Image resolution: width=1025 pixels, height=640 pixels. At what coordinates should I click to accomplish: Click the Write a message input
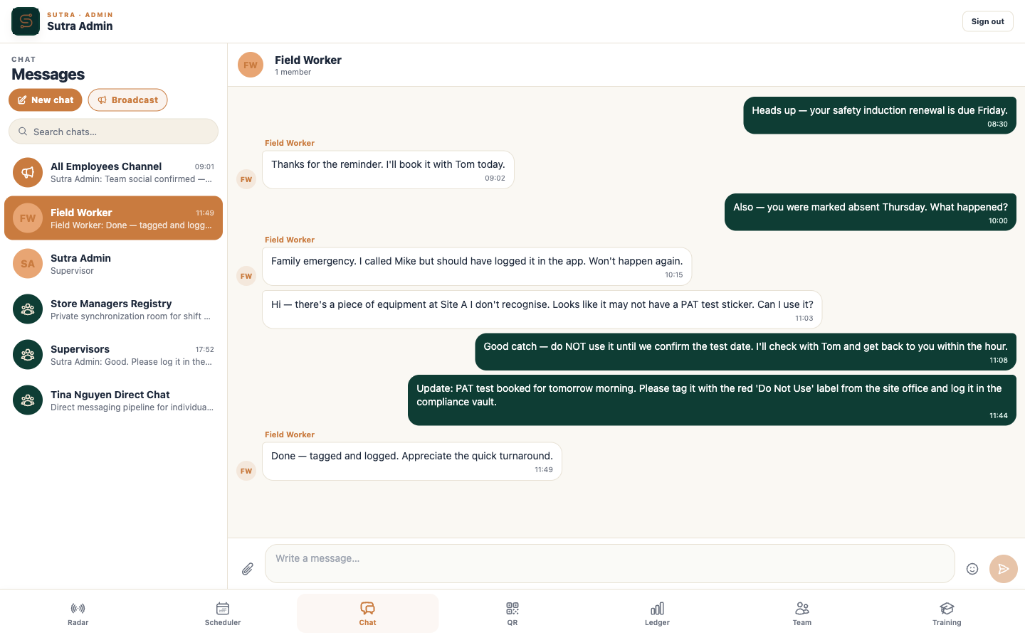point(609,564)
